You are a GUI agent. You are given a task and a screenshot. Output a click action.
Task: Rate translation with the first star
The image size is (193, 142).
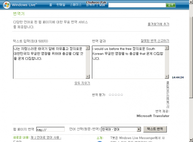(110, 95)
